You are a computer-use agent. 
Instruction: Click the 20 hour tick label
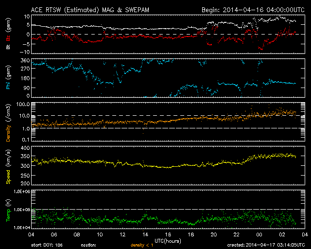(214, 234)
